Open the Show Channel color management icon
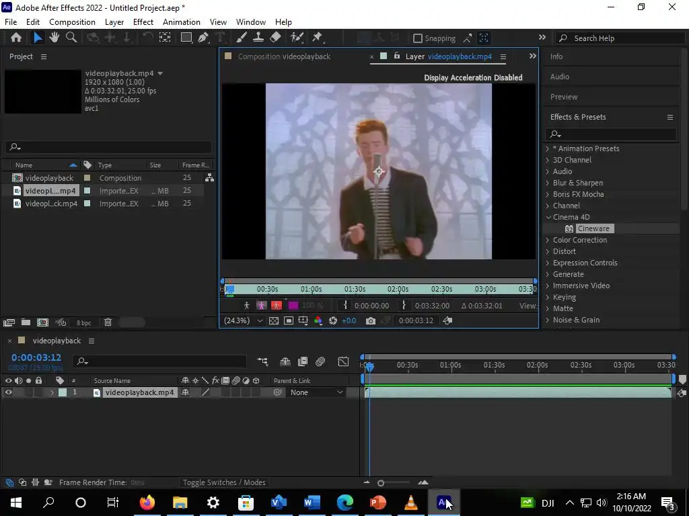Image resolution: width=689 pixels, height=516 pixels. [318, 320]
